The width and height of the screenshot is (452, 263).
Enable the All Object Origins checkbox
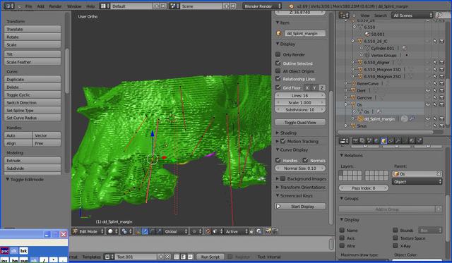click(x=278, y=71)
